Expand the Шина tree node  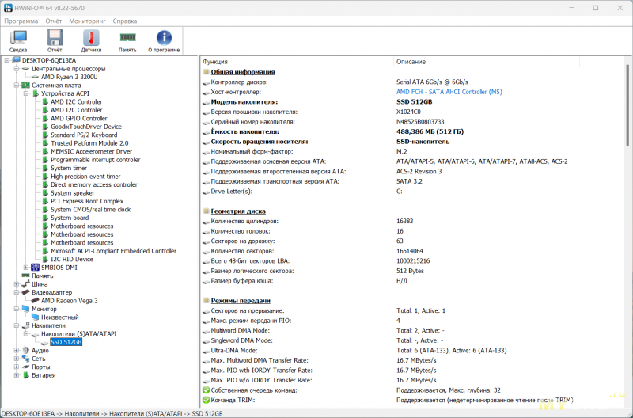tap(17, 284)
